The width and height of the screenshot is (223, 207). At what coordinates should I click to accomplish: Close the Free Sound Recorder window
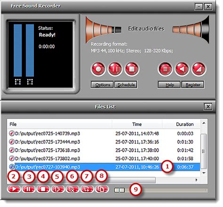pyautogui.click(x=208, y=7)
